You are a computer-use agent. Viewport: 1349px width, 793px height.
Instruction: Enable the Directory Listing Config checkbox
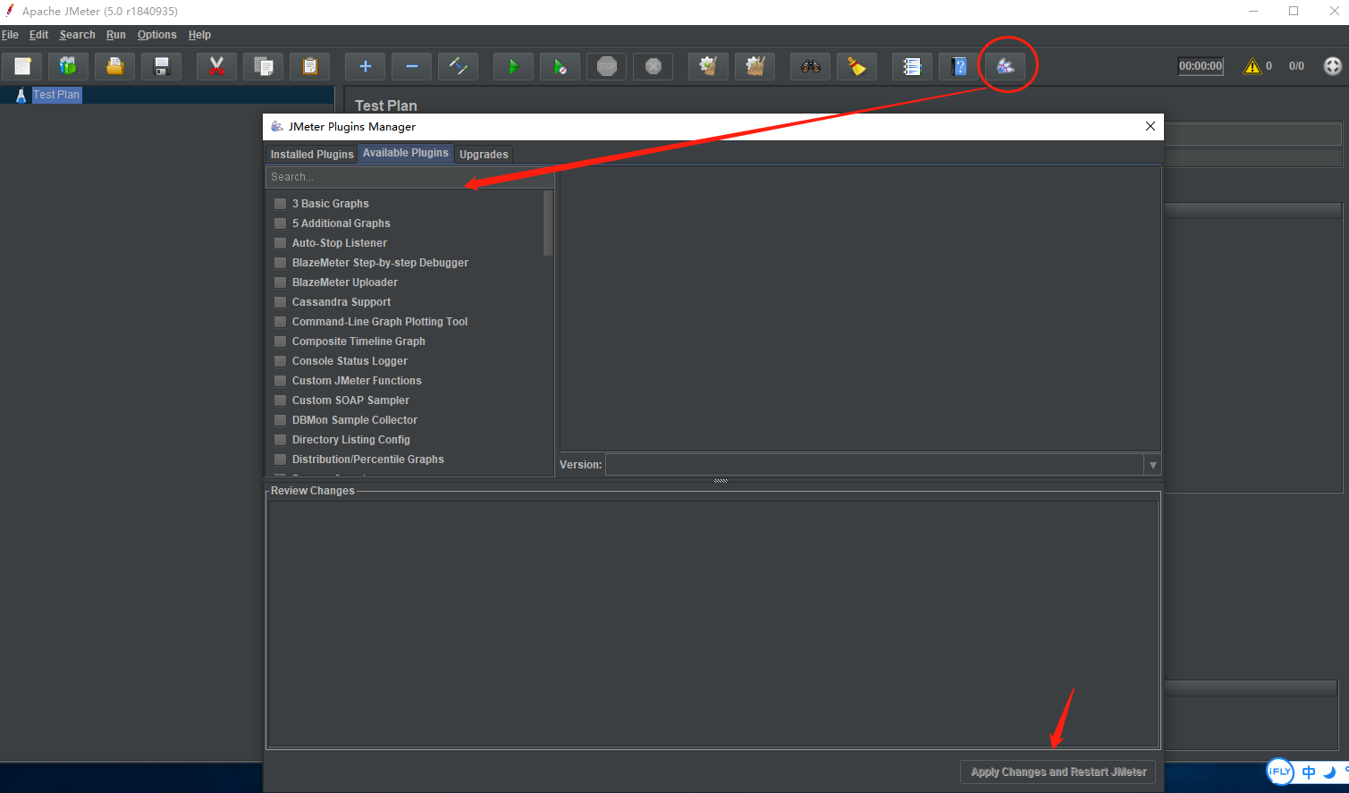point(281,440)
